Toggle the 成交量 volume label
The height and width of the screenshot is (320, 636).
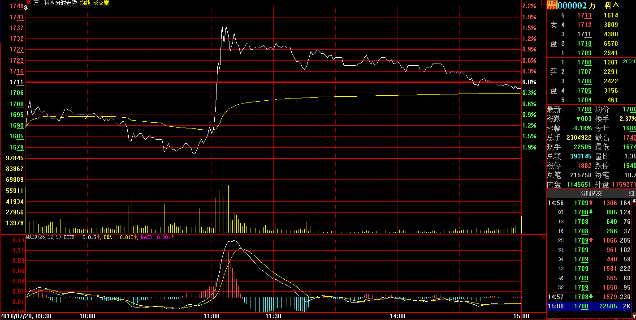point(101,3)
